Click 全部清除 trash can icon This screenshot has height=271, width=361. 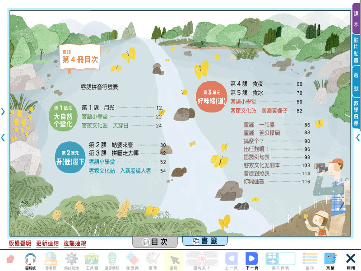112,261
